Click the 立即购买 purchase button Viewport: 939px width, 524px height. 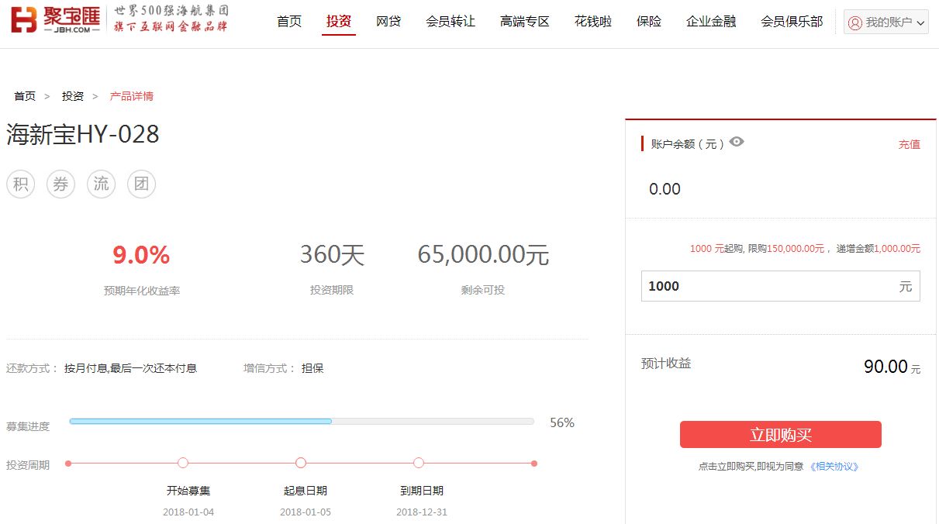click(780, 434)
